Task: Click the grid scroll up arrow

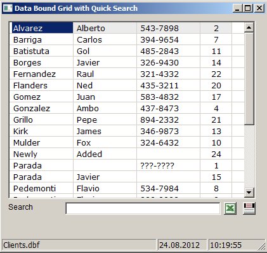Action: click(x=249, y=27)
